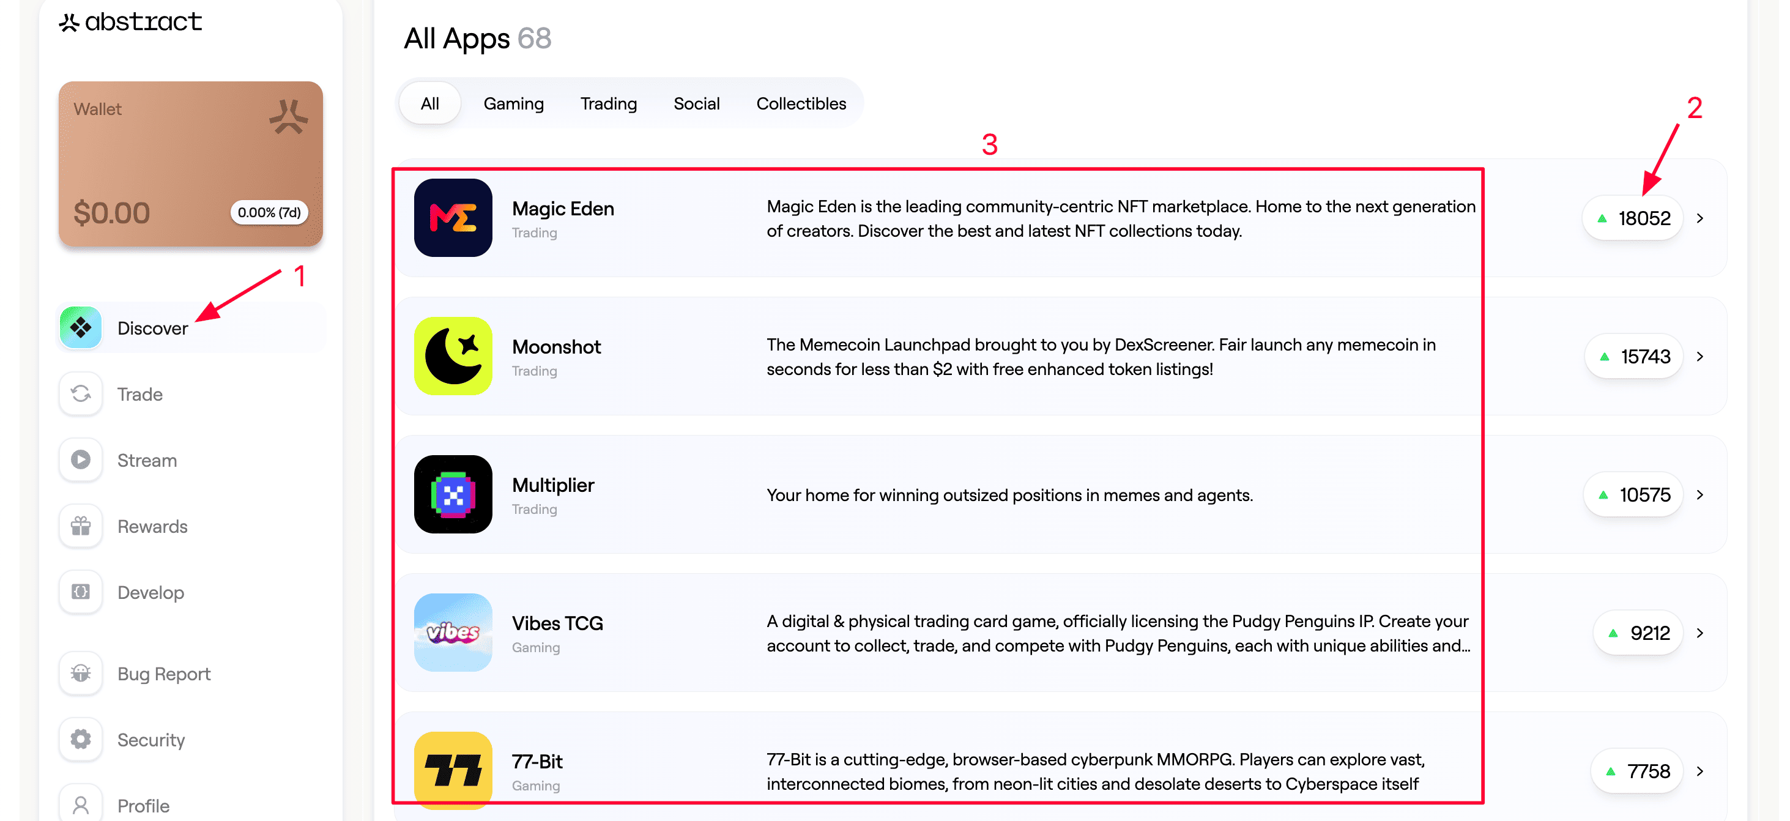The width and height of the screenshot is (1790, 821).
Task: Expand Magic Eden row chevron
Action: click(x=1700, y=219)
